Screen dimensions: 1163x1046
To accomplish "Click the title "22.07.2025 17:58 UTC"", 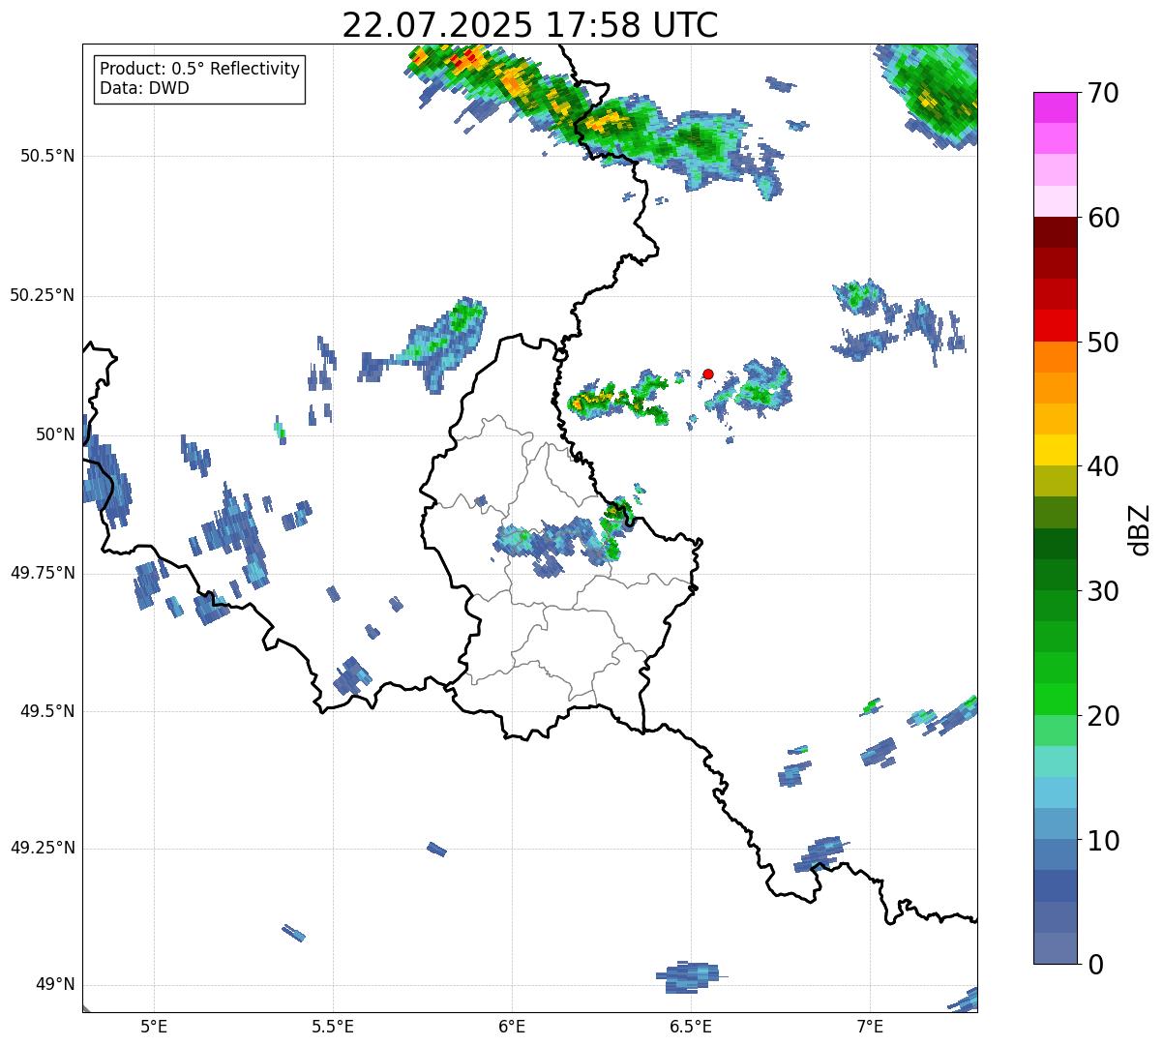I will tap(530, 25).
